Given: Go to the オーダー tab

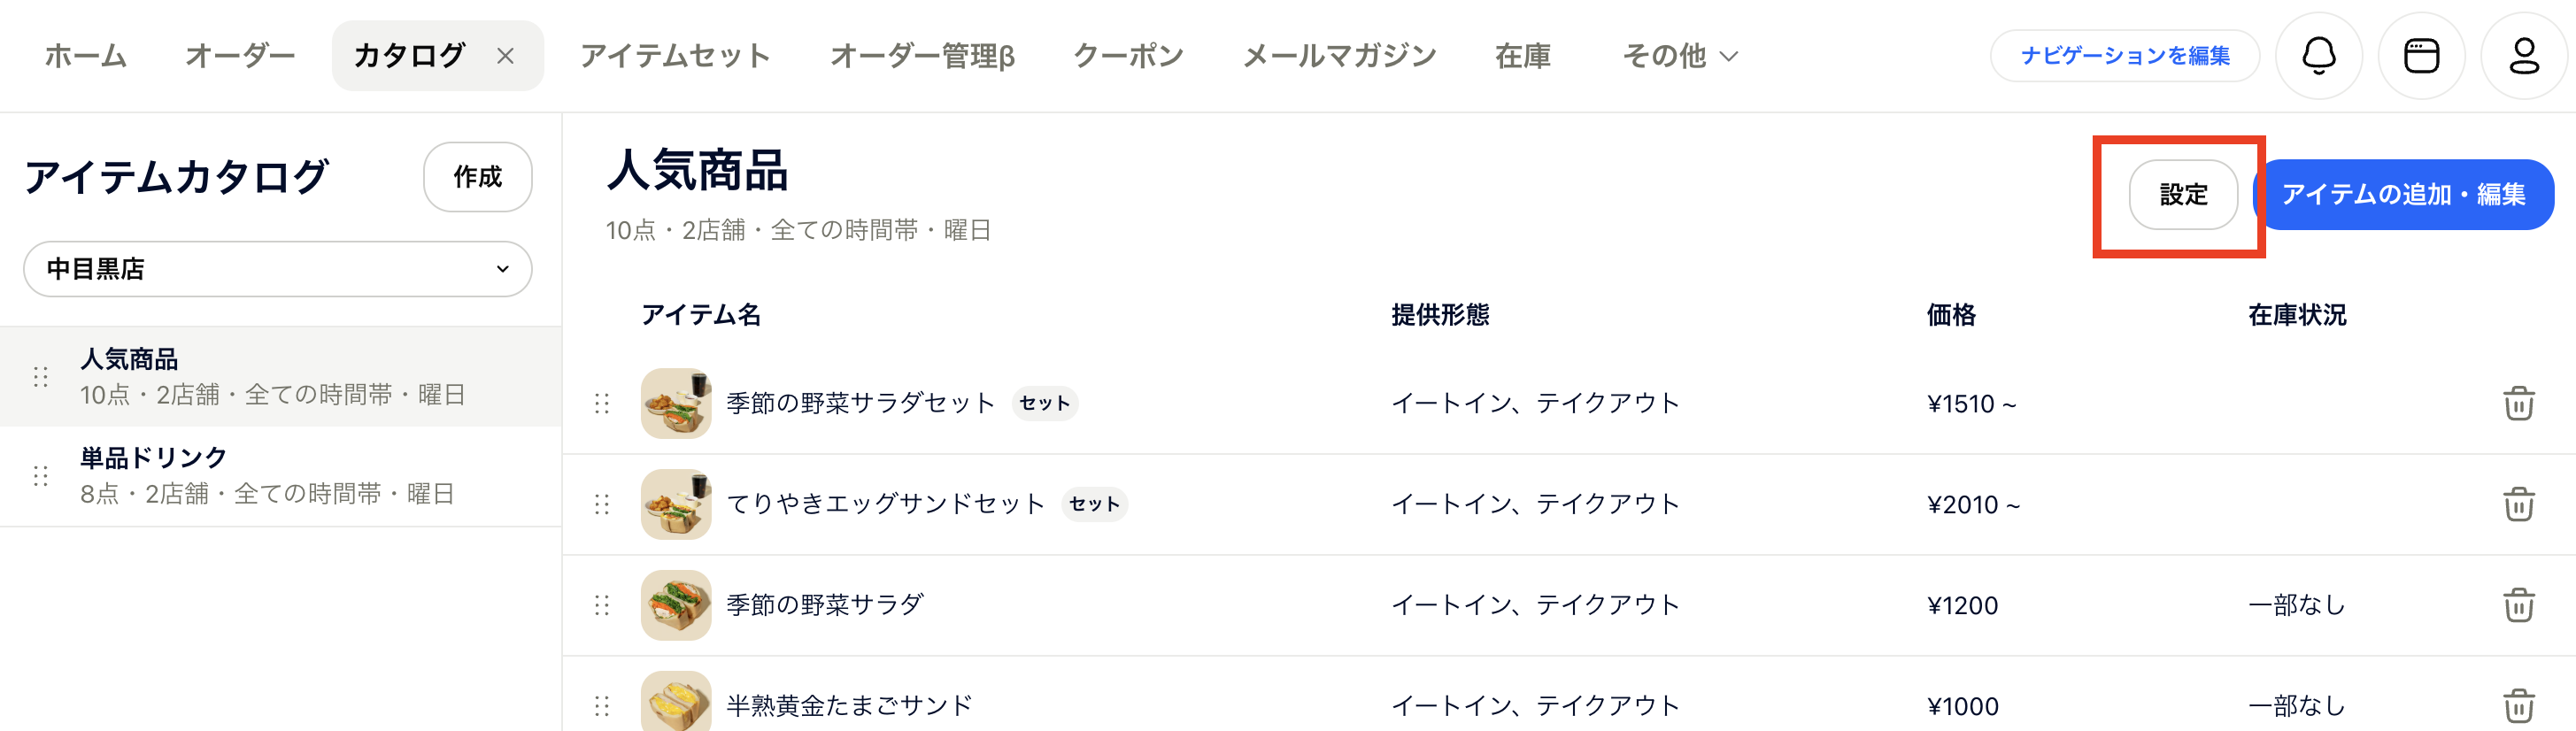Looking at the screenshot, I should pyautogui.click(x=240, y=56).
